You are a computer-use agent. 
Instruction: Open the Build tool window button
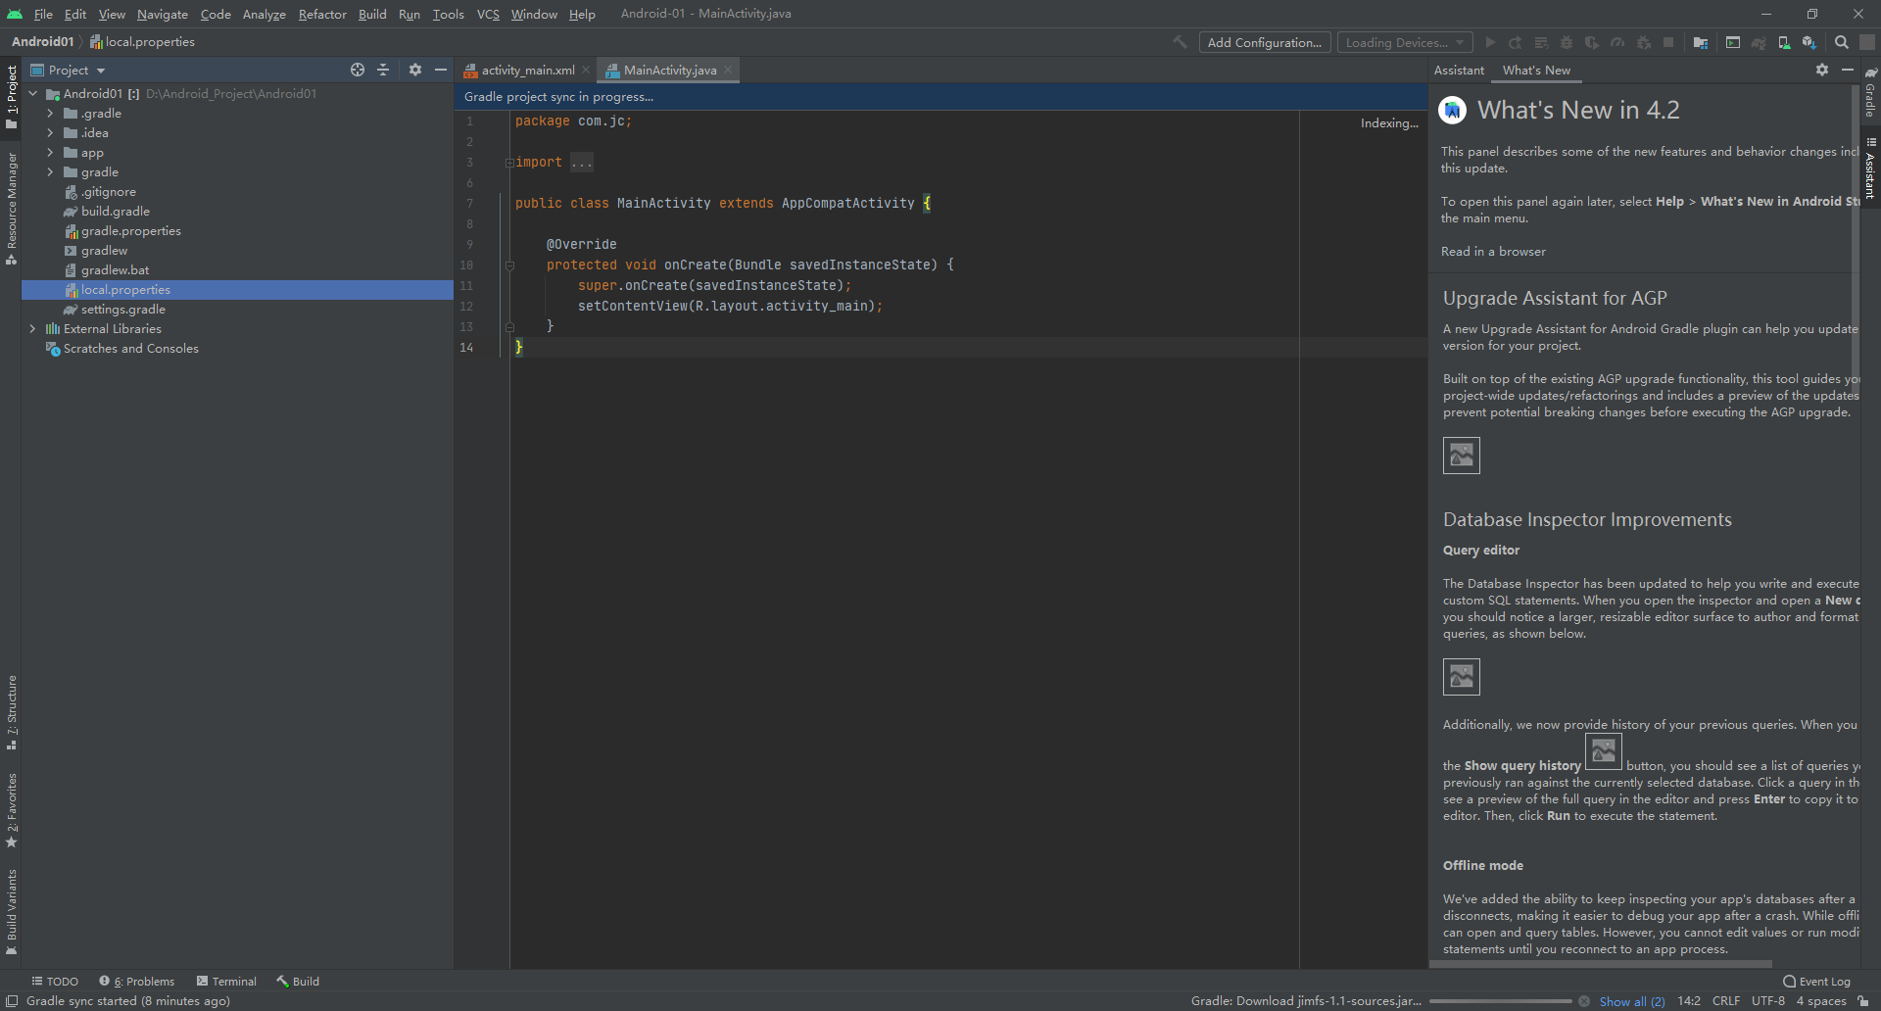pyautogui.click(x=298, y=982)
